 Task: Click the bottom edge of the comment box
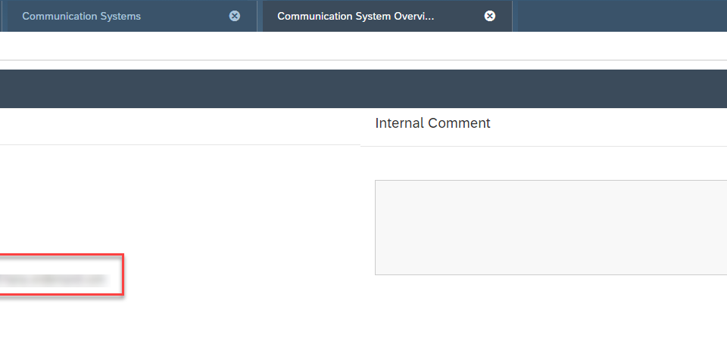tap(551, 274)
